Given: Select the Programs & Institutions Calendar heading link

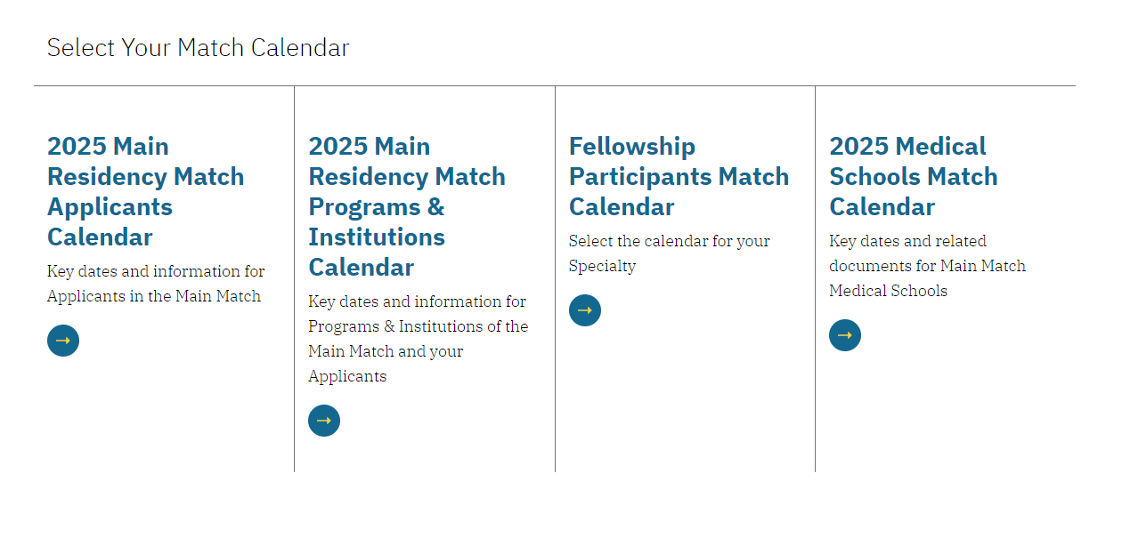Looking at the screenshot, I should (407, 206).
